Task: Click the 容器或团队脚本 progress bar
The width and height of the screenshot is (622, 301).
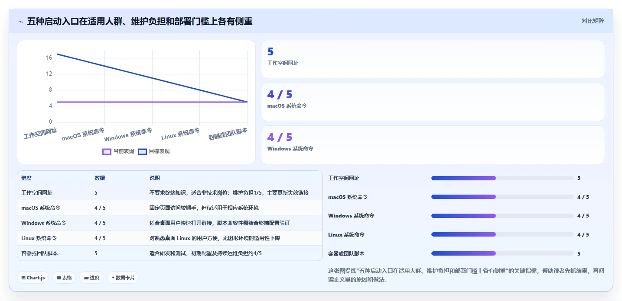Action: point(502,253)
